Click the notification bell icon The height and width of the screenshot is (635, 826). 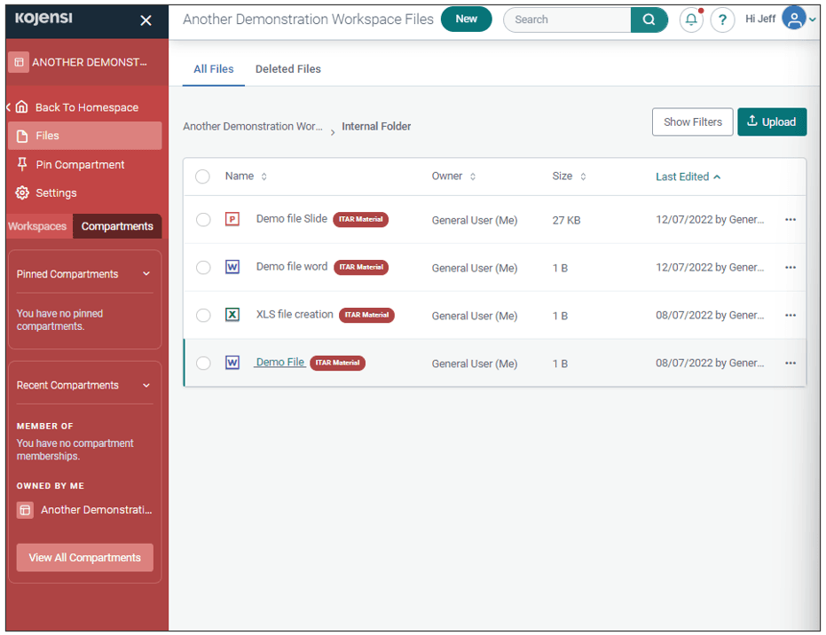(x=691, y=20)
